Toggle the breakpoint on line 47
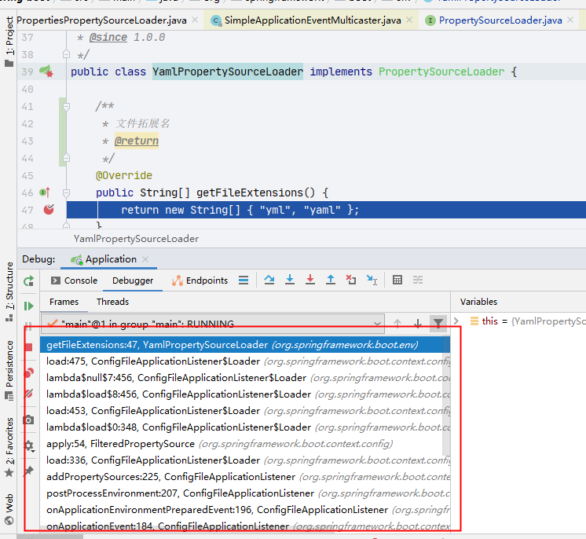Viewport: 586px width, 539px height. click(49, 210)
